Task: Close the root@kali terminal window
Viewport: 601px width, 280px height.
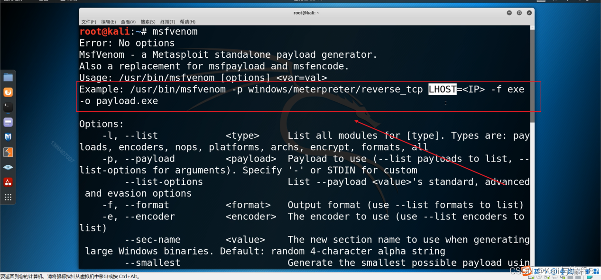Action: point(528,13)
